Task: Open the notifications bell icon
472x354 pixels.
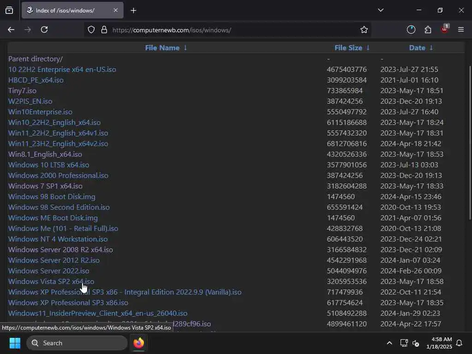Action: pos(460,343)
